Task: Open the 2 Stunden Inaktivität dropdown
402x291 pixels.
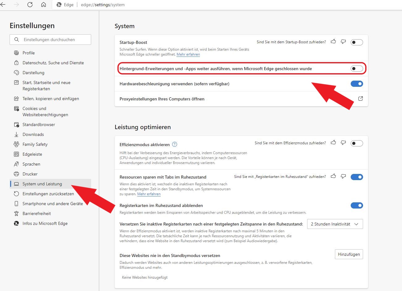Action: coord(335,224)
